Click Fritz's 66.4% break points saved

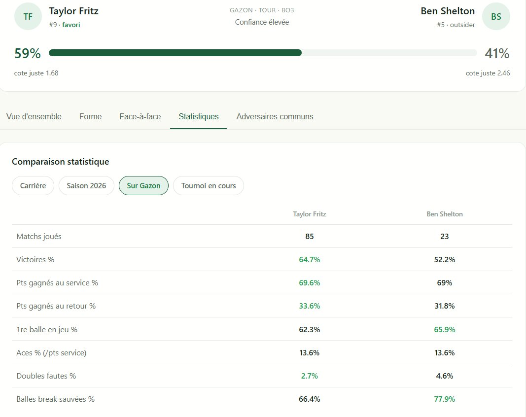[309, 399]
